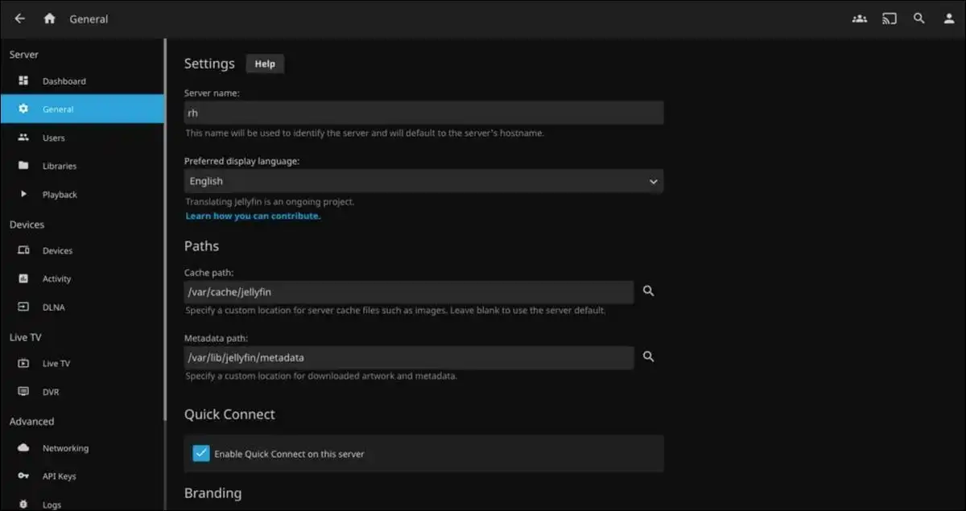Select Users menu item
The width and height of the screenshot is (966, 511).
pos(54,138)
